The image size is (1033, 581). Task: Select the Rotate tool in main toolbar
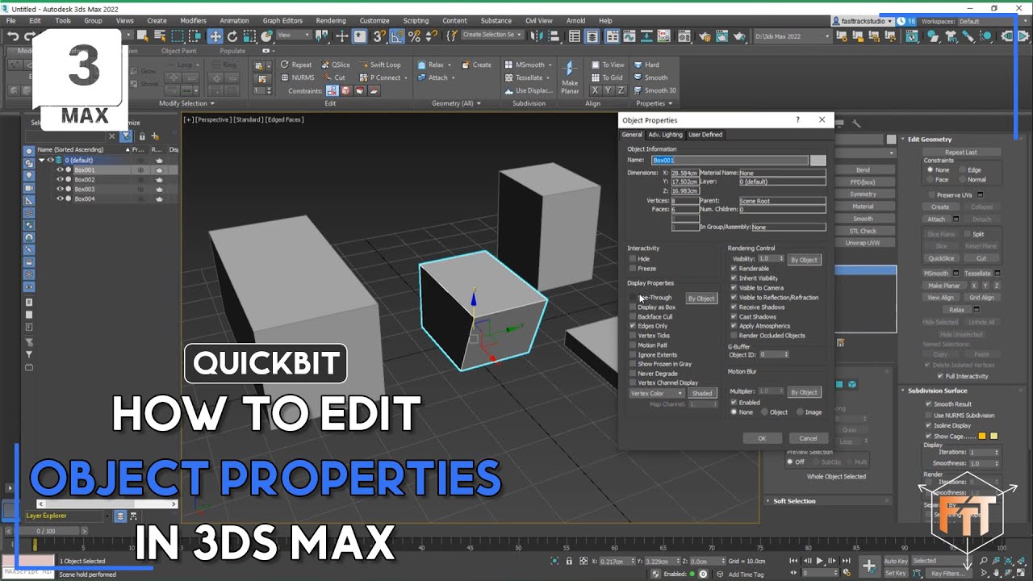tap(232, 36)
